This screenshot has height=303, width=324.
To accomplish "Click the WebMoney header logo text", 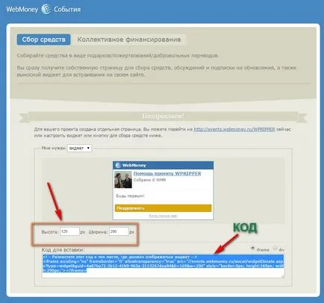I will coord(22,10).
